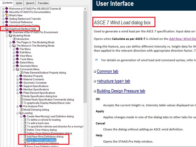Viewport: 196px width, 147px height.
Task: Expand the Building Design Pressure tab section
Action: pyautogui.click(x=95, y=91)
